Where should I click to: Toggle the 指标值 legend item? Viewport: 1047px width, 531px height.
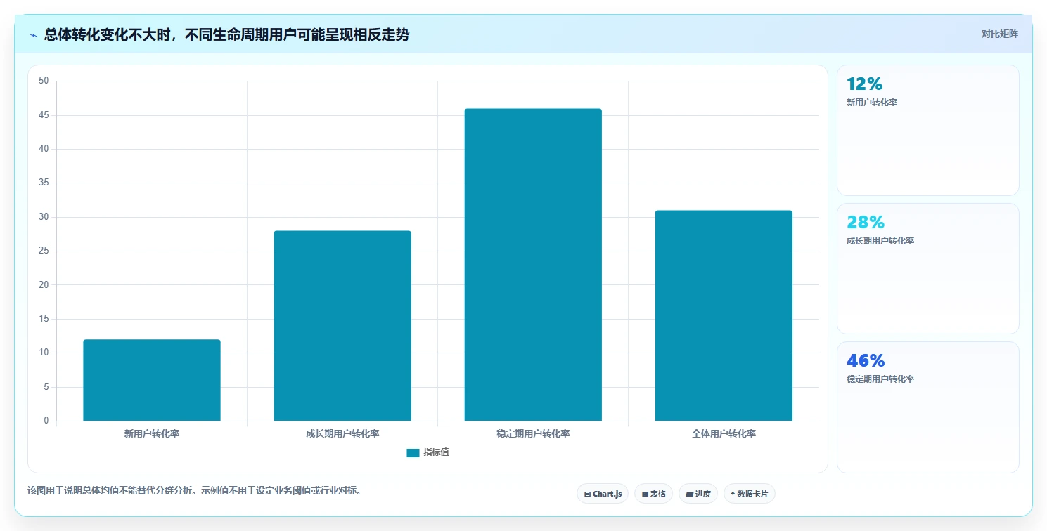click(x=428, y=452)
